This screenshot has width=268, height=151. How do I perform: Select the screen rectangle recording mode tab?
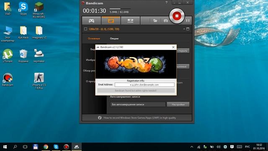(x=111, y=21)
